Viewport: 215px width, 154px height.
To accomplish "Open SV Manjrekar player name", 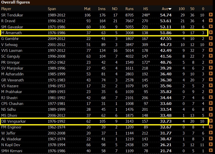I will click(x=12, y=68).
